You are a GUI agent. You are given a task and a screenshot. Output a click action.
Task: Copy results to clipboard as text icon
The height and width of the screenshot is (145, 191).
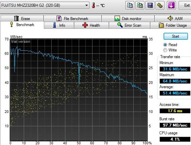(x=130, y=5)
